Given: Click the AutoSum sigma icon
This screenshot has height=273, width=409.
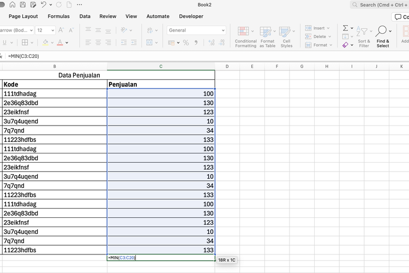Looking at the screenshot, I should point(345,28).
